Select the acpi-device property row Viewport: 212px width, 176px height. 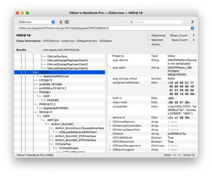coord(153,62)
